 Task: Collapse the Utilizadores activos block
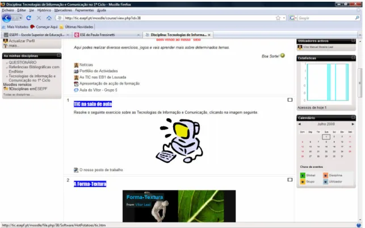pos(353,40)
